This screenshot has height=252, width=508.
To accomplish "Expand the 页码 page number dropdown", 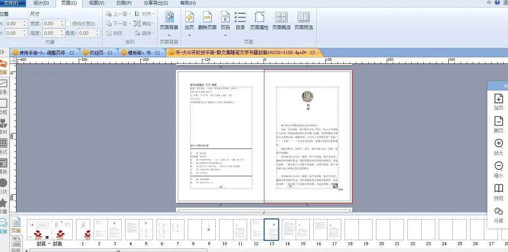I will click(225, 35).
